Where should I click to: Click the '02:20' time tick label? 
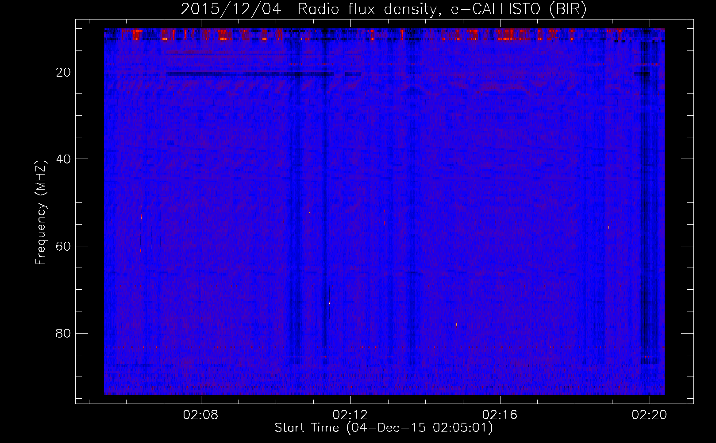(650, 415)
